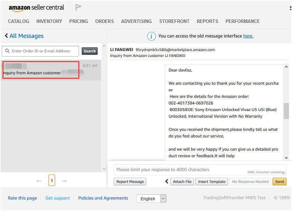The width and height of the screenshot is (292, 211).
Task: Click the blue info circle icon
Action: (x=151, y=36)
